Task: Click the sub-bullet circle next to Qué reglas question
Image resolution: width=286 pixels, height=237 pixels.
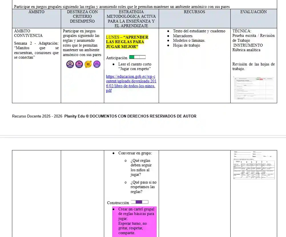Action: tap(126, 161)
